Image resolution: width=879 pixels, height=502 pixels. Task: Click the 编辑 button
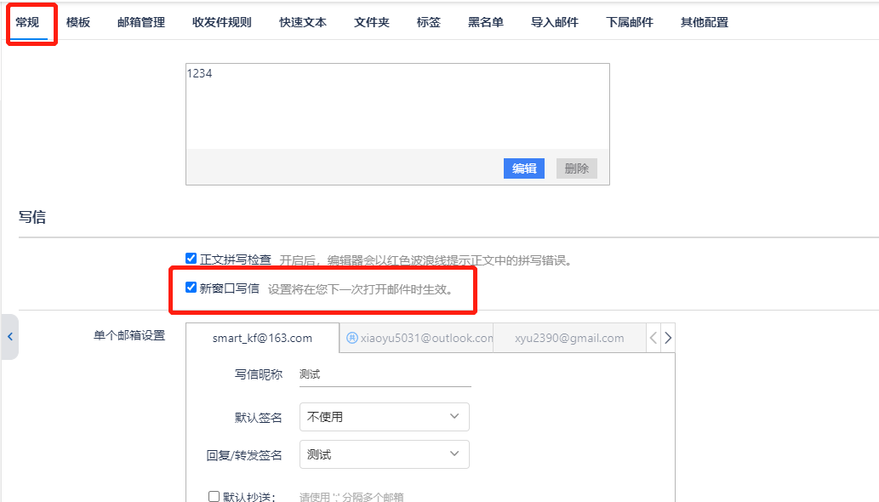point(523,168)
